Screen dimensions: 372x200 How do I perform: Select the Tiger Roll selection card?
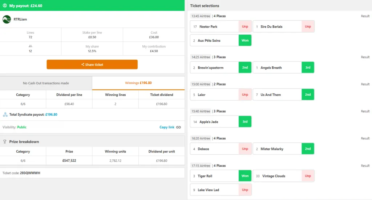click(221, 176)
